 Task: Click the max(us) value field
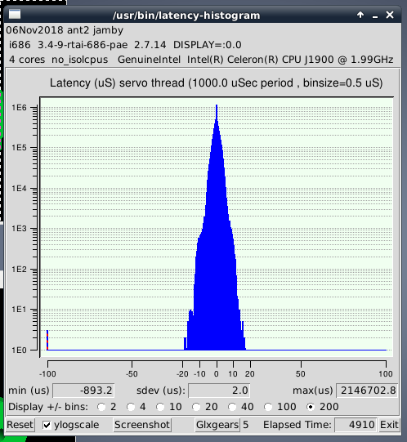[x=367, y=391]
